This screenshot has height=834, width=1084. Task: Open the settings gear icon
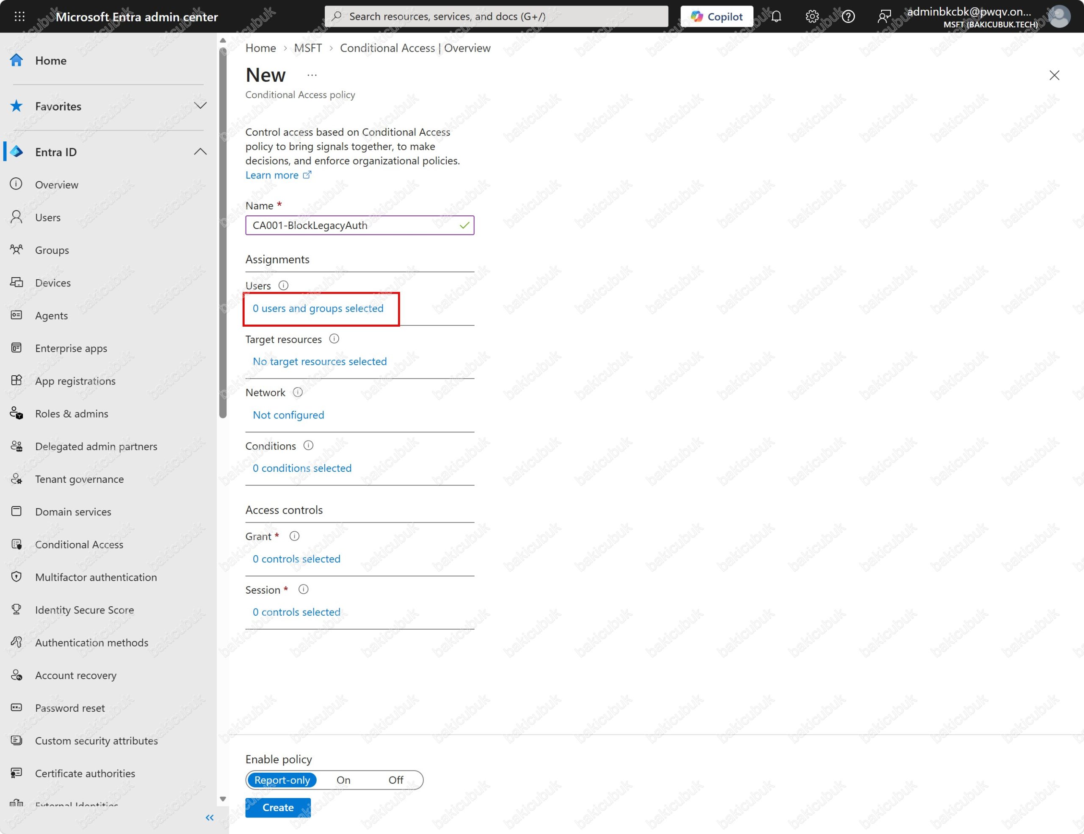tap(812, 17)
